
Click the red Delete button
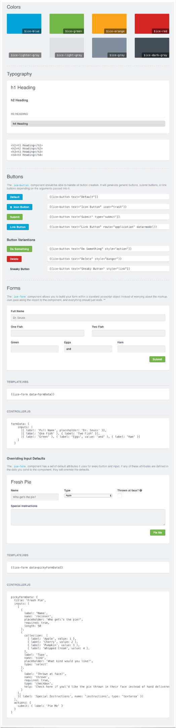(14, 259)
